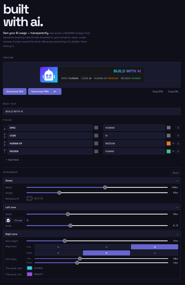Align title to the left
This screenshot has height=285, width=185.
click(x=58, y=247)
